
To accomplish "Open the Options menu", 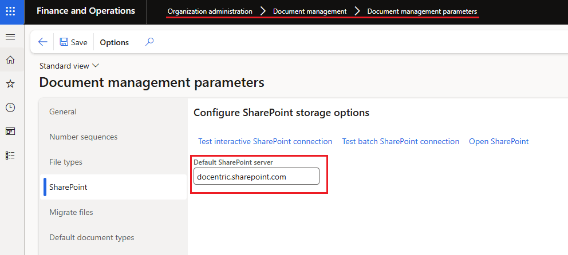I will pyautogui.click(x=115, y=42).
